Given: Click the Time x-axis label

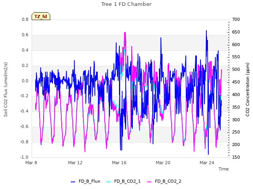Looking at the screenshot, I should pos(224,169).
